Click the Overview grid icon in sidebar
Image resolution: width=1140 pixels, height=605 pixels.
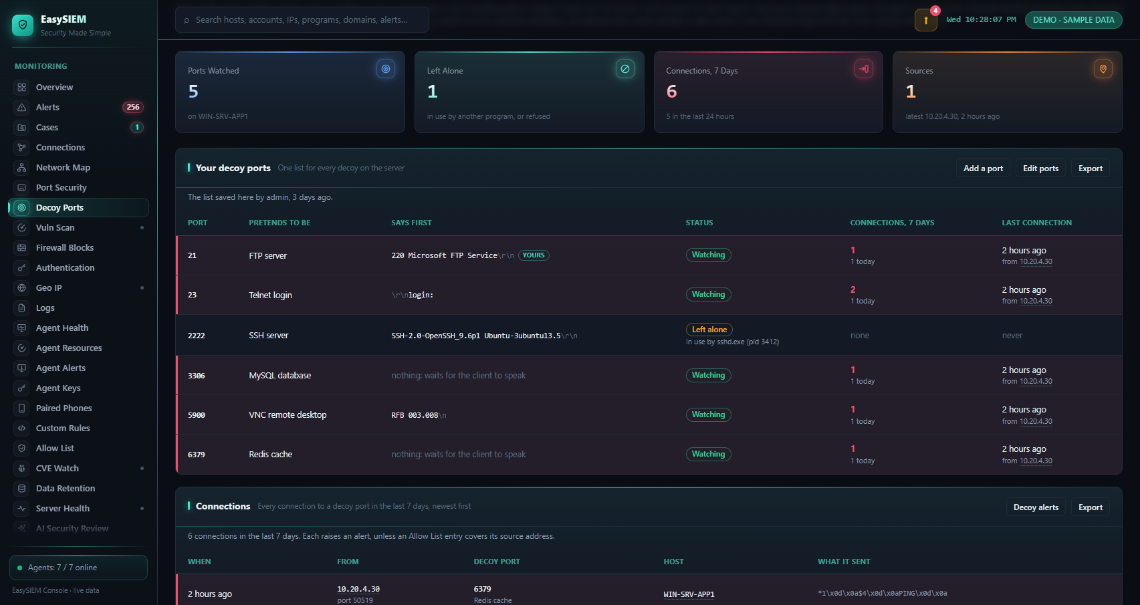[x=22, y=88]
